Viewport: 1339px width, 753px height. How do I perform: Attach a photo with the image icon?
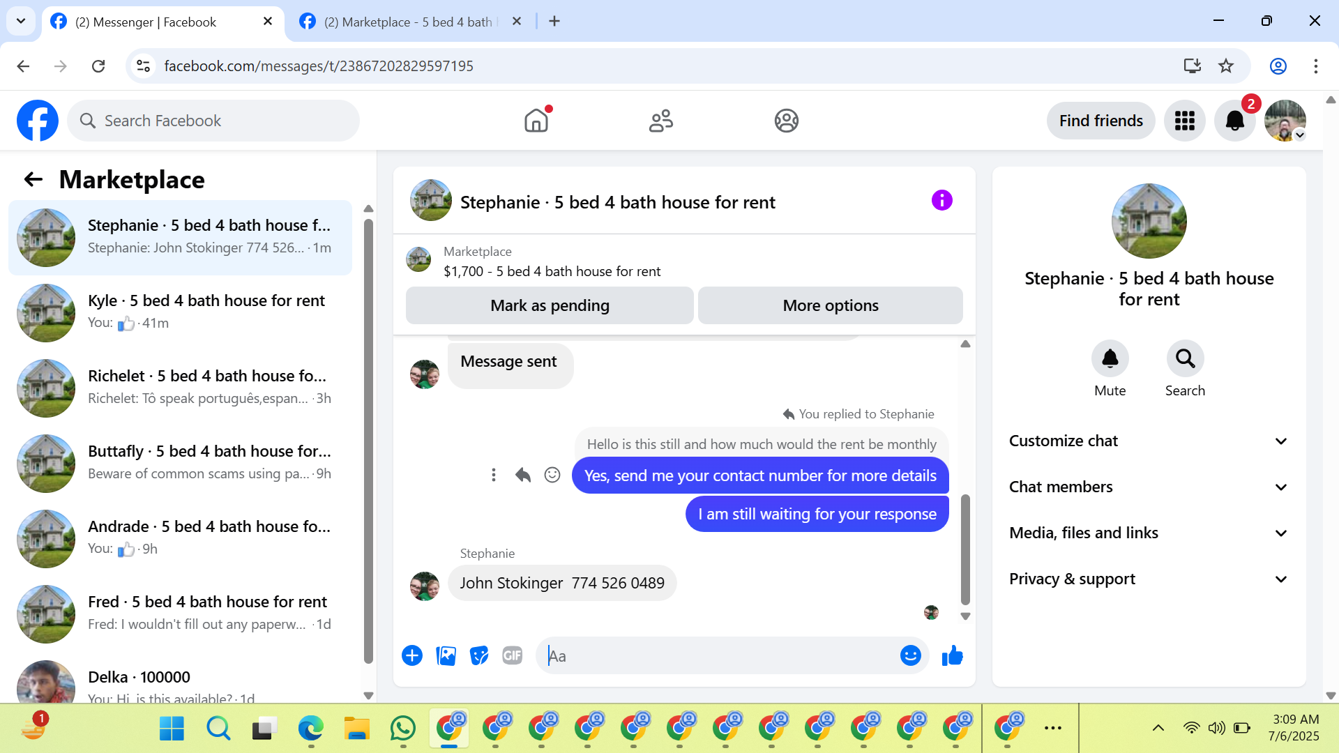446,655
